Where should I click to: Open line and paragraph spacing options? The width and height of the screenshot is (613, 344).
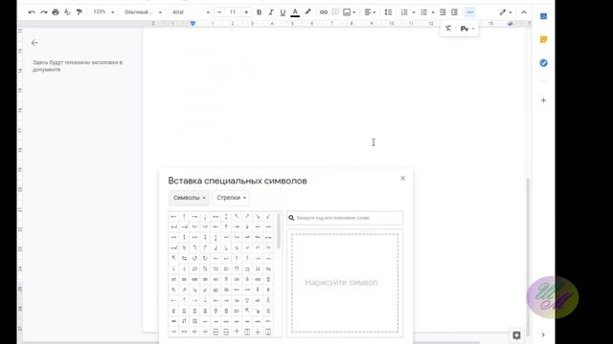(388, 12)
